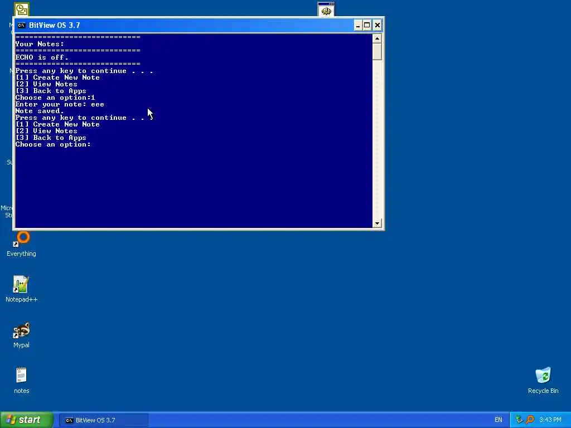The image size is (571, 428).
Task: Click 'Enter your note: eee' line
Action: coord(60,104)
